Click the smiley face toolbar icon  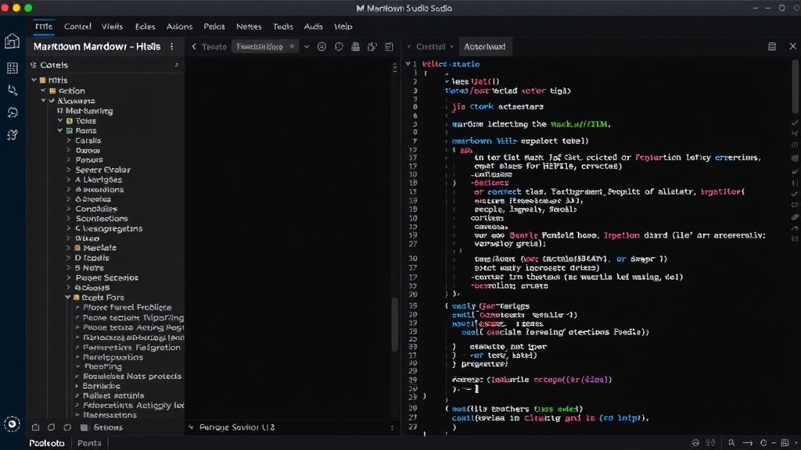pos(321,46)
